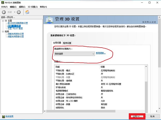Click the 设置 column header

(122, 67)
